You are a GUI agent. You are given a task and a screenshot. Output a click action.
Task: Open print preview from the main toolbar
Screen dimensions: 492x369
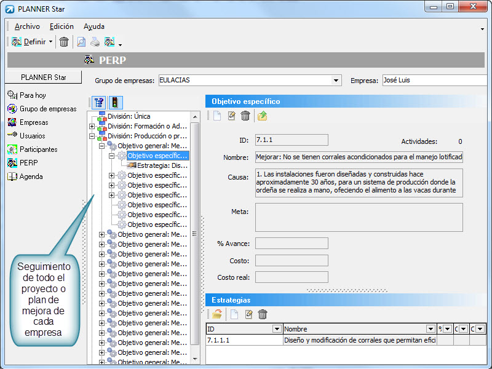(x=81, y=42)
